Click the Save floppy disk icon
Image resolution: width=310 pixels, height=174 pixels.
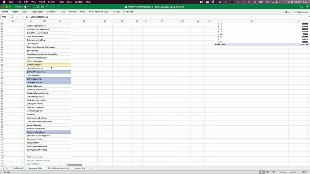[x=38, y=7]
